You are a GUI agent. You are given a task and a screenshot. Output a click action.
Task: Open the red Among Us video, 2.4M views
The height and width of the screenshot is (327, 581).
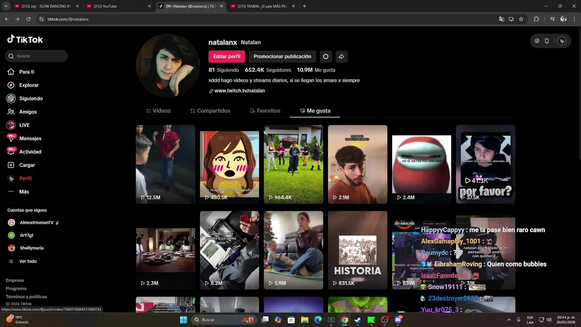coord(422,164)
